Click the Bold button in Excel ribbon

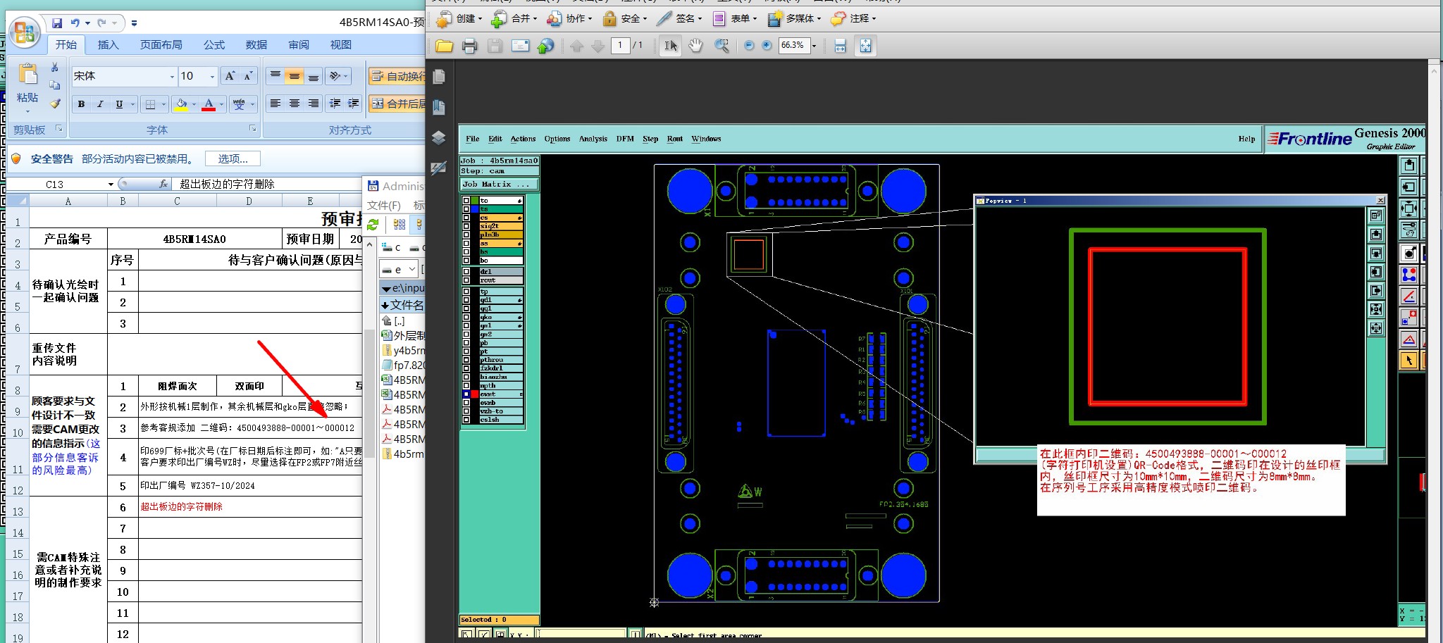(81, 104)
